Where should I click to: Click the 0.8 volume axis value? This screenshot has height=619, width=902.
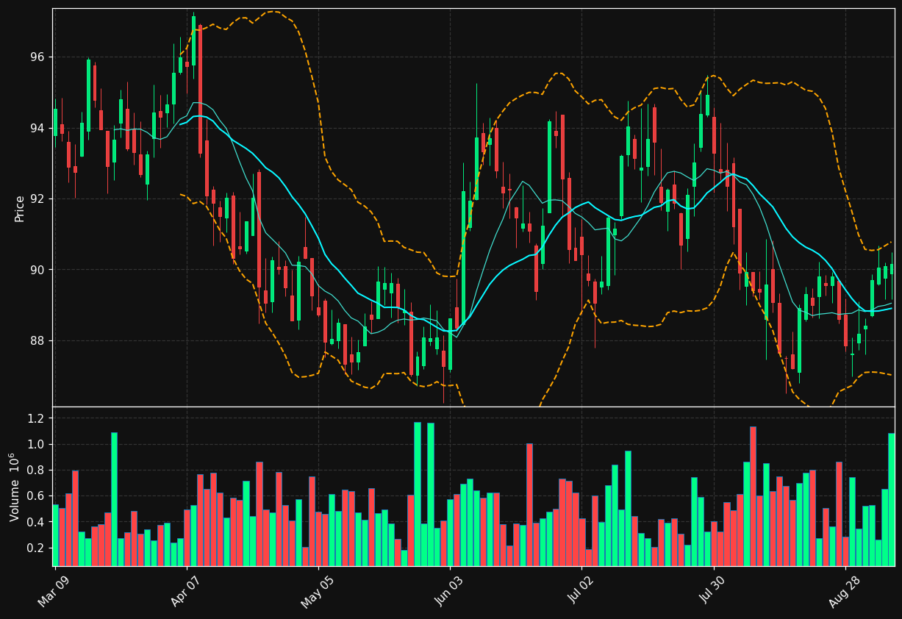pos(37,470)
